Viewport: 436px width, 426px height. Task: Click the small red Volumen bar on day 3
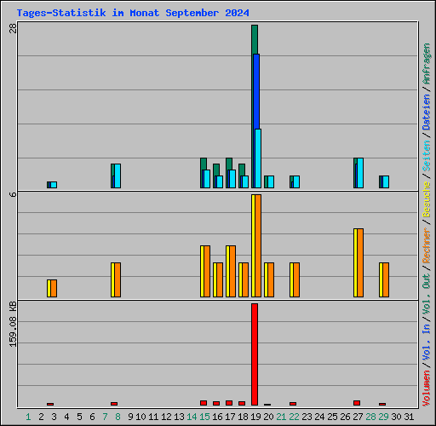[x=50, y=404]
